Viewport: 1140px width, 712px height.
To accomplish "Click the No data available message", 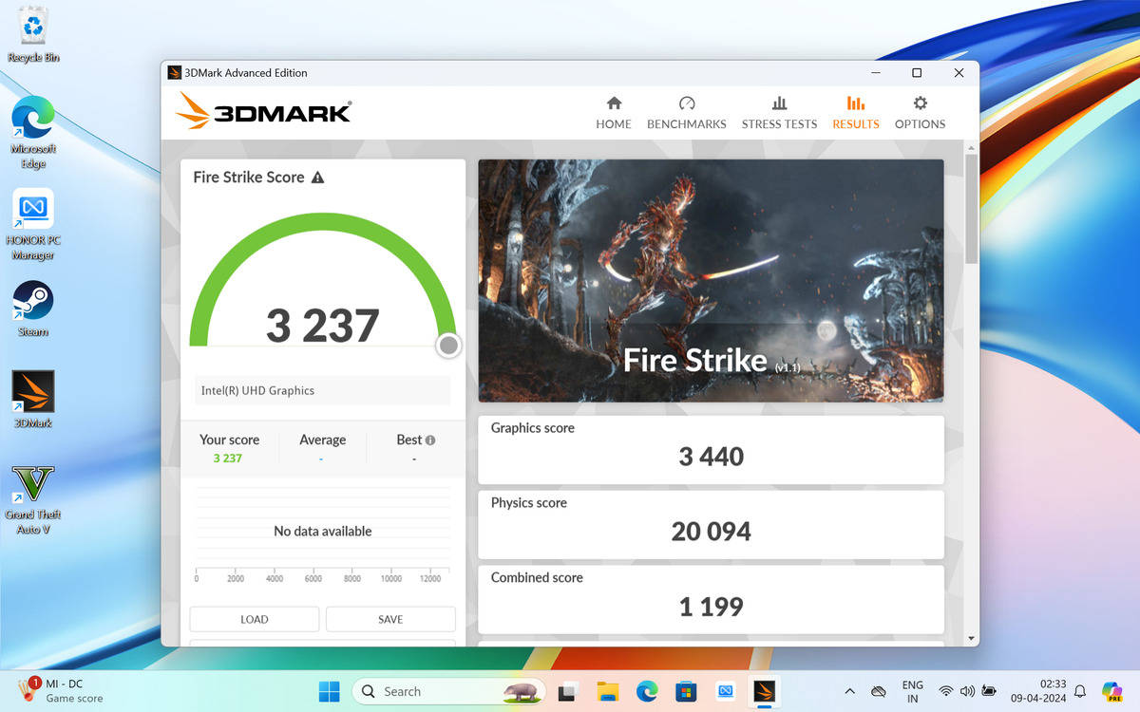I will tap(323, 531).
